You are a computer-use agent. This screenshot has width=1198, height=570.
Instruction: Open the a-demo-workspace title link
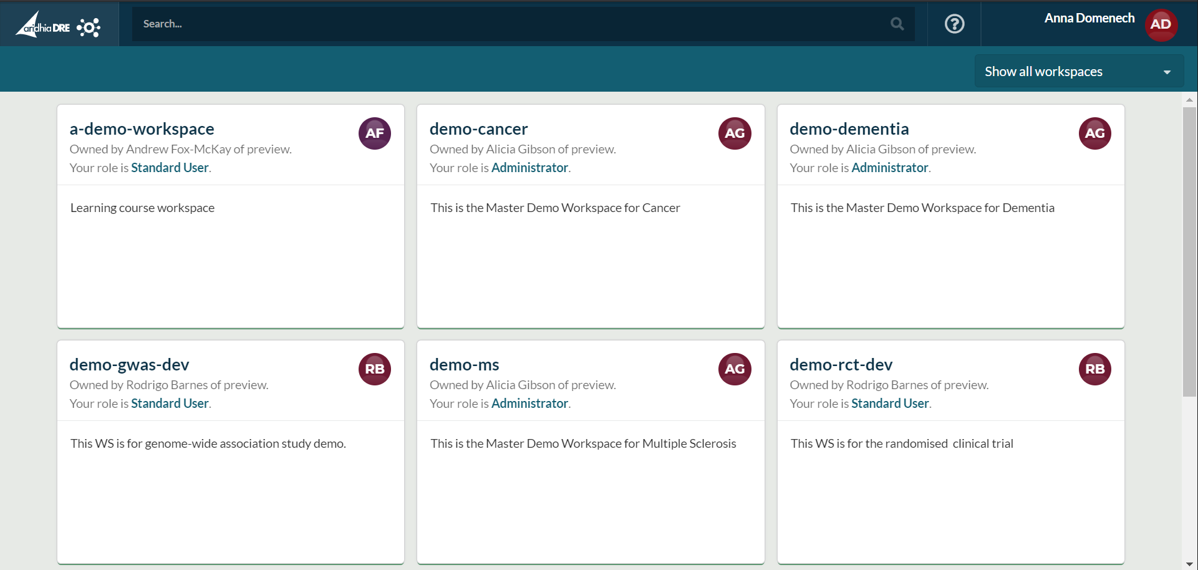[x=142, y=128]
